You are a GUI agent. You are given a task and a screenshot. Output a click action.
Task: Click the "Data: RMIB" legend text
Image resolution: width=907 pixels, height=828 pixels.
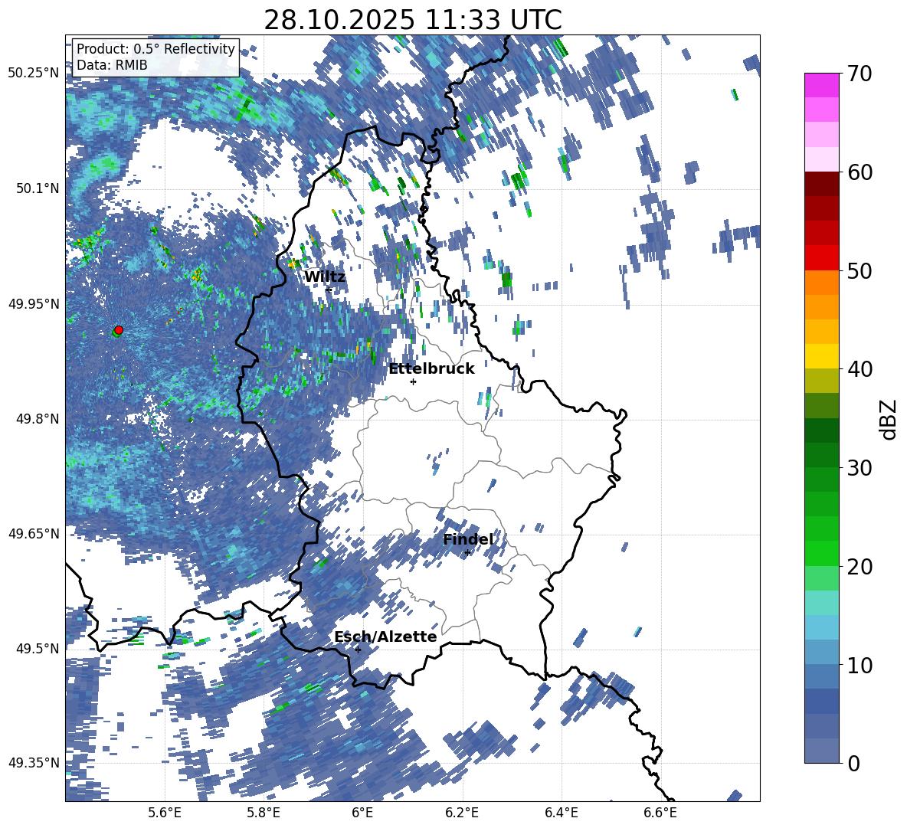coord(112,65)
